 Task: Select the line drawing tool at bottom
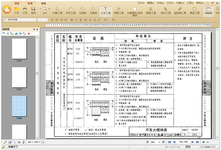pyautogui.click(x=14, y=142)
